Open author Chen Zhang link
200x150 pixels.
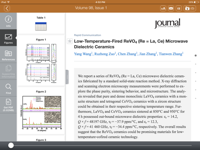(127, 54)
